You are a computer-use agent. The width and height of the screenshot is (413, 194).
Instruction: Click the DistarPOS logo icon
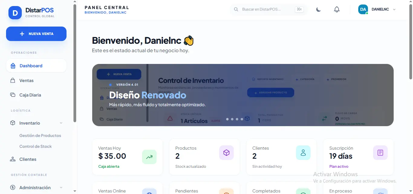[x=15, y=13]
